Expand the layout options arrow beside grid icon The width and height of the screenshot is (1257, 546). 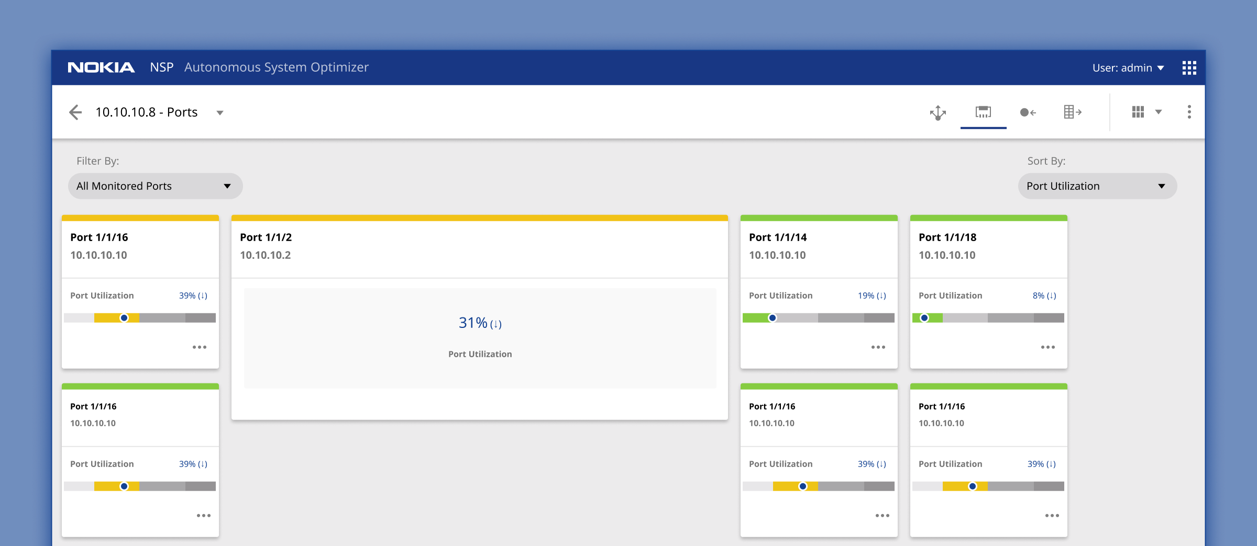click(1159, 112)
